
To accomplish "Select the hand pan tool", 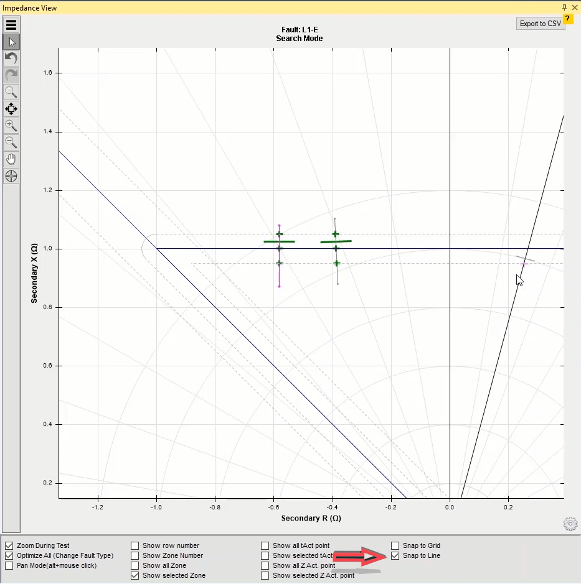I will (11, 159).
